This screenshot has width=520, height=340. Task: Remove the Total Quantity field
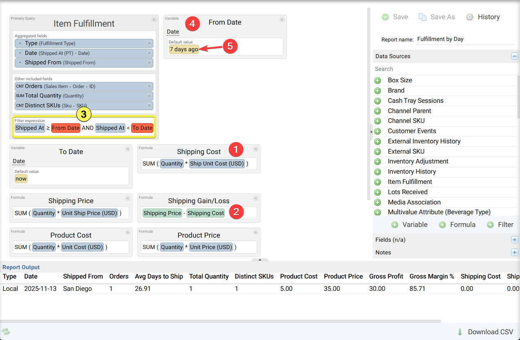[149, 96]
